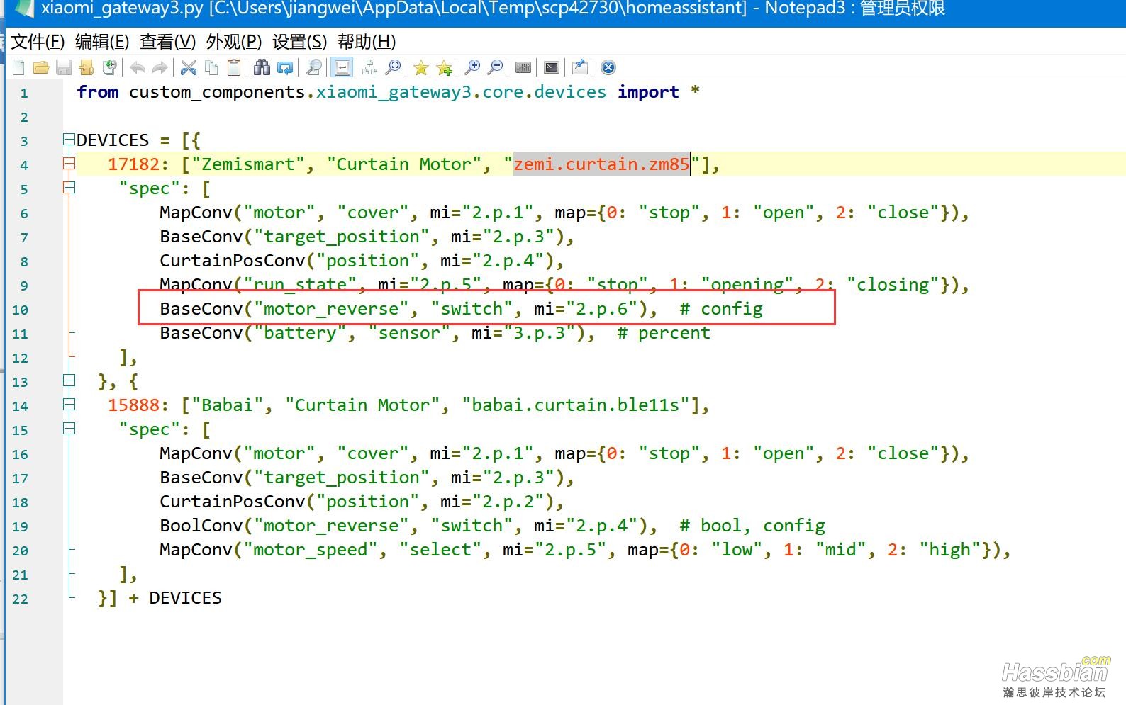
Task: Click the open file folder icon
Action: tap(41, 67)
